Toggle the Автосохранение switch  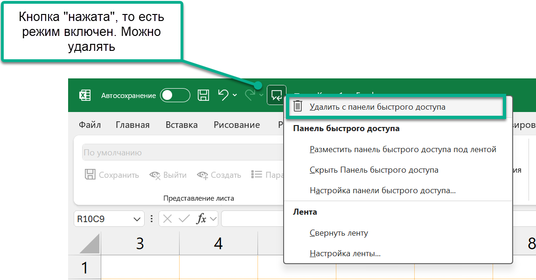pyautogui.click(x=175, y=95)
